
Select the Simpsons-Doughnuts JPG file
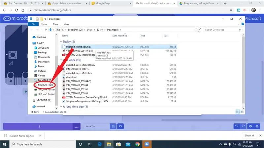88,101
